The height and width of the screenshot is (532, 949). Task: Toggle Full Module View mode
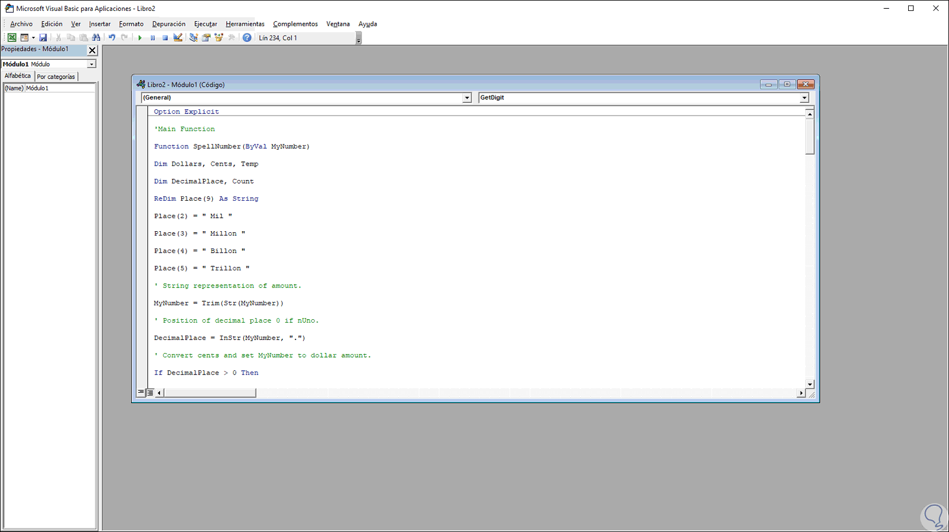click(150, 392)
